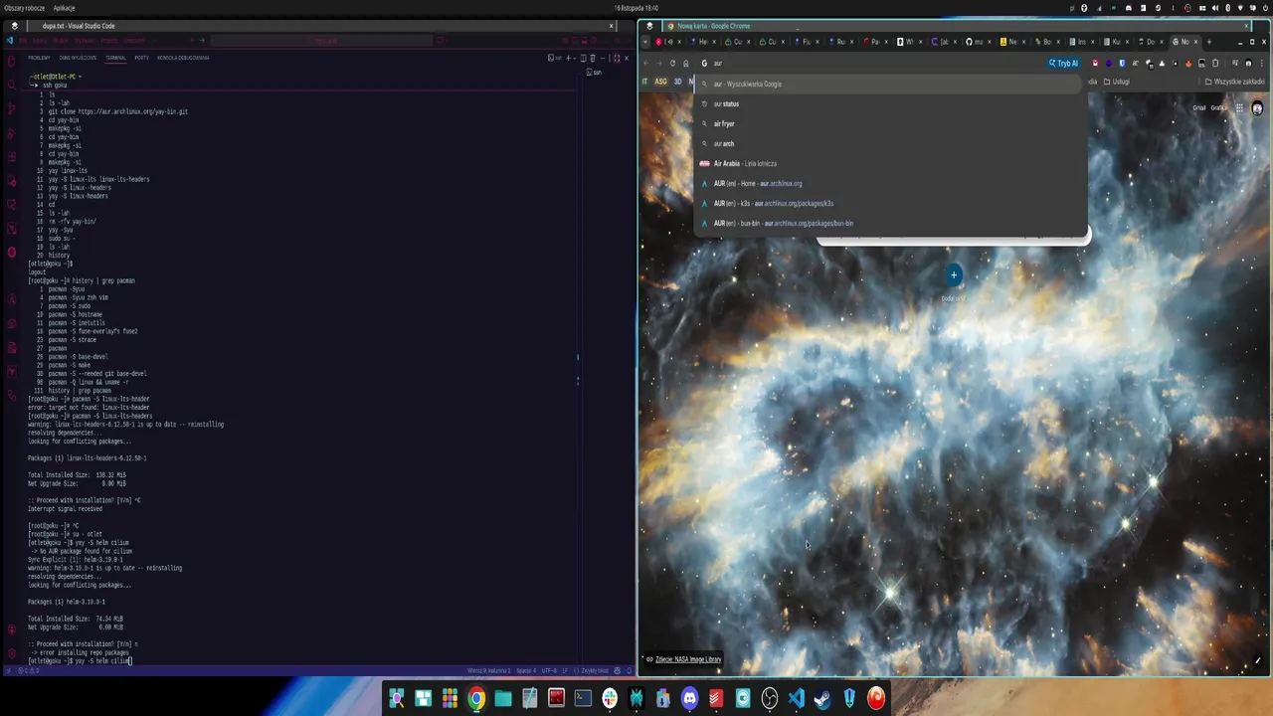Open AUR bun-bin package suggestion
Viewport: 1273px width, 716px height.
(890, 223)
